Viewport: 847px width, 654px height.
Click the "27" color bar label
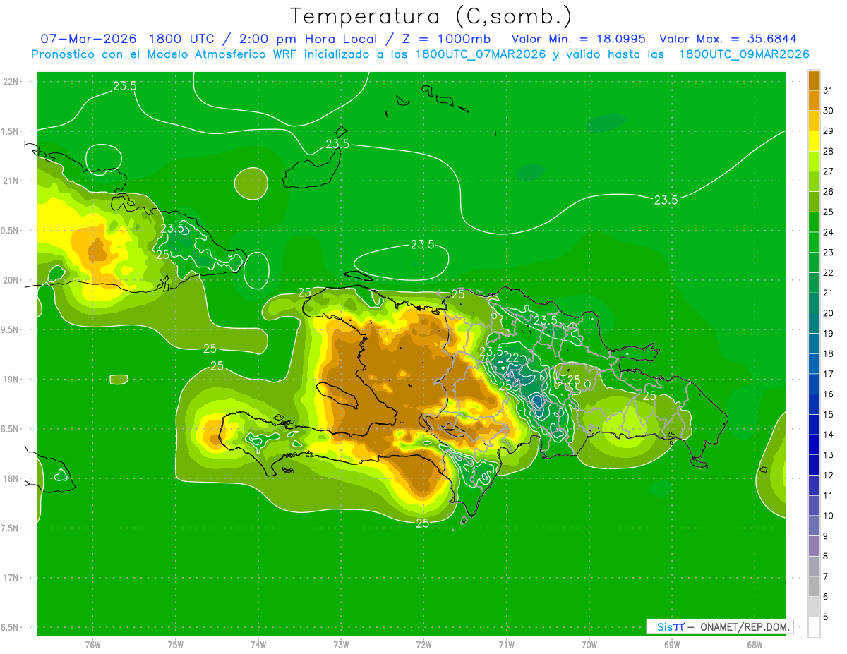pos(829,172)
